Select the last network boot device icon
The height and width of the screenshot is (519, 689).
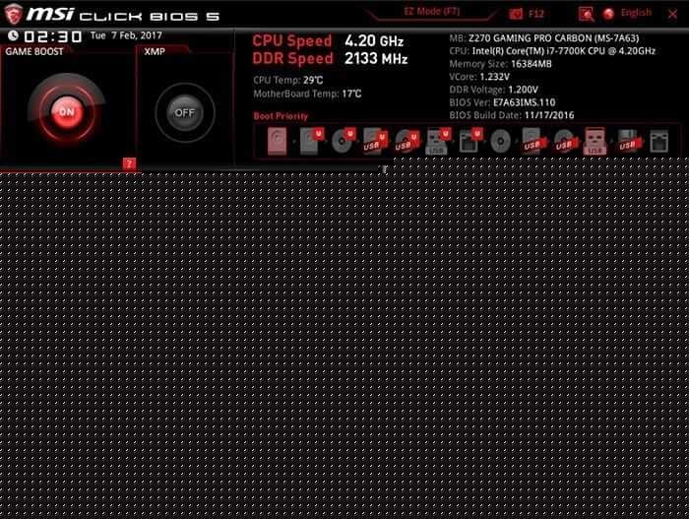(659, 141)
